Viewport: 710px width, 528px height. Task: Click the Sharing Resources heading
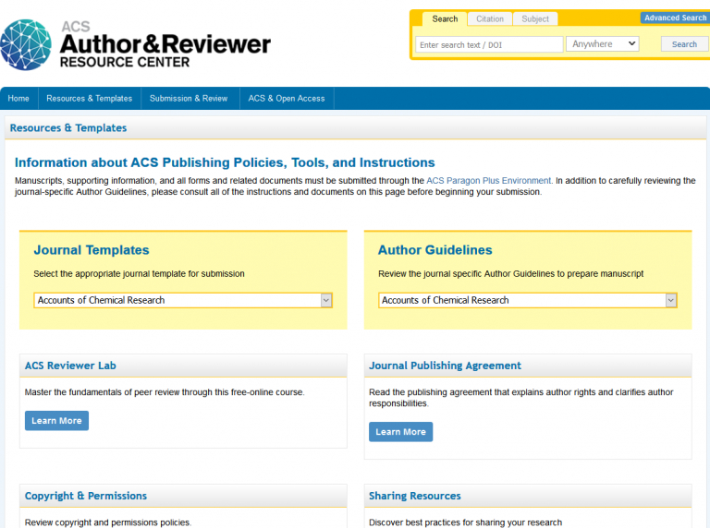415,496
